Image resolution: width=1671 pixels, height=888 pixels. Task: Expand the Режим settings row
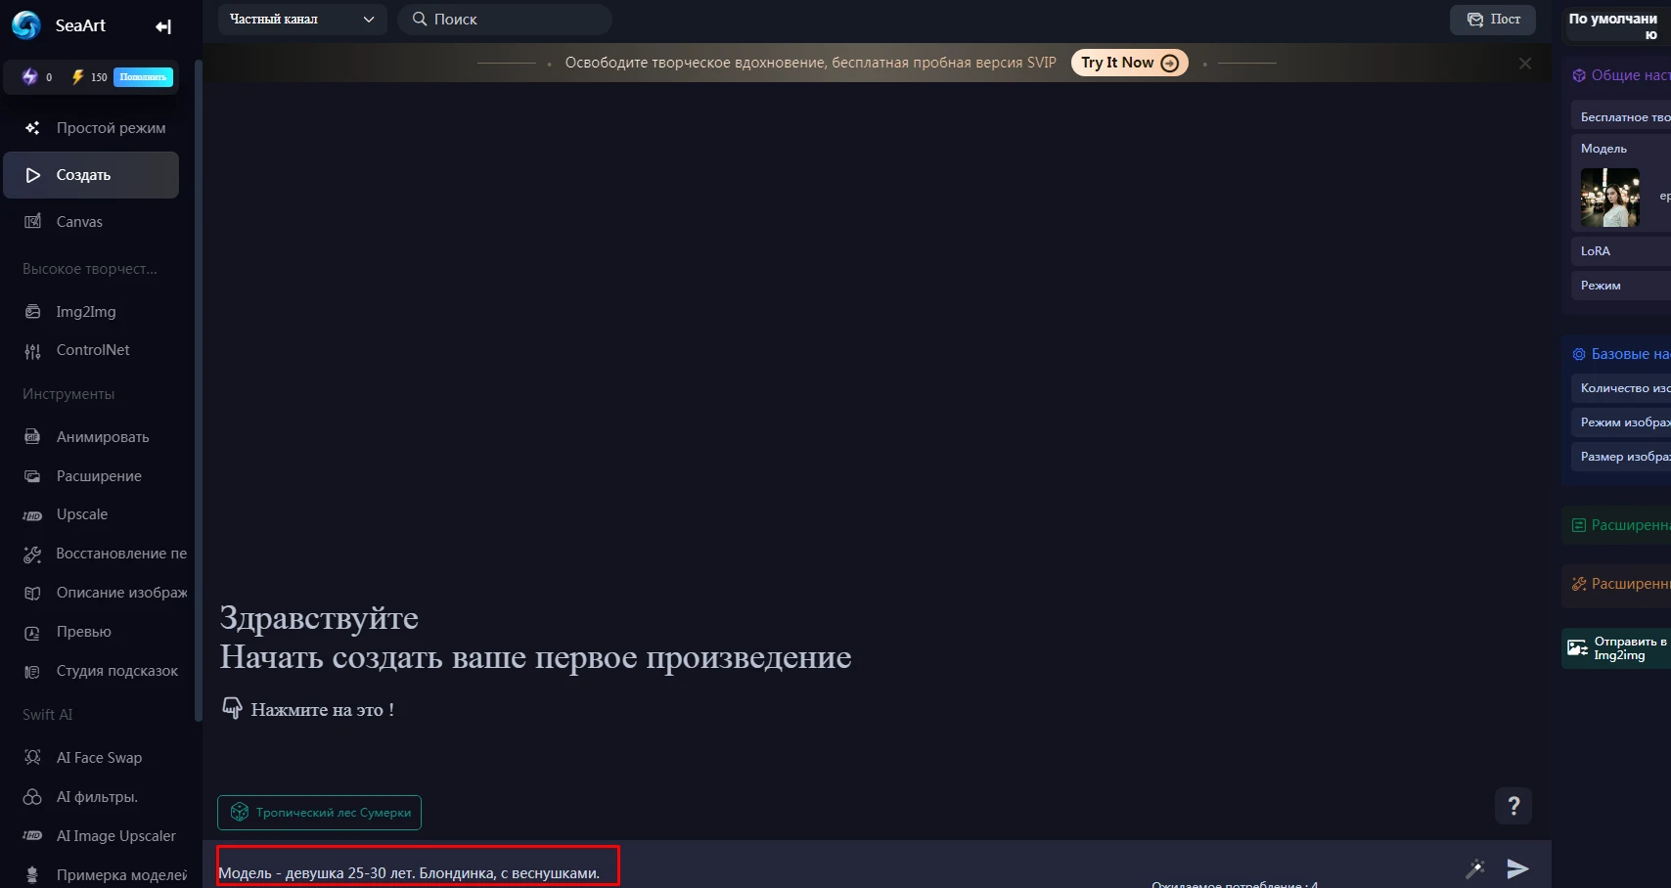1621,286
